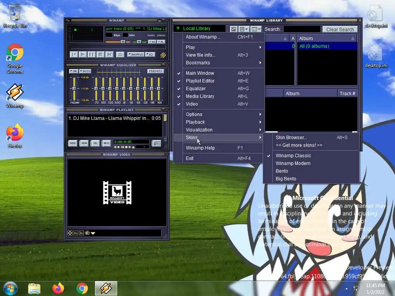This screenshot has width=395, height=296.
Task: Open Firefox from the taskbar
Action: coord(58,288)
